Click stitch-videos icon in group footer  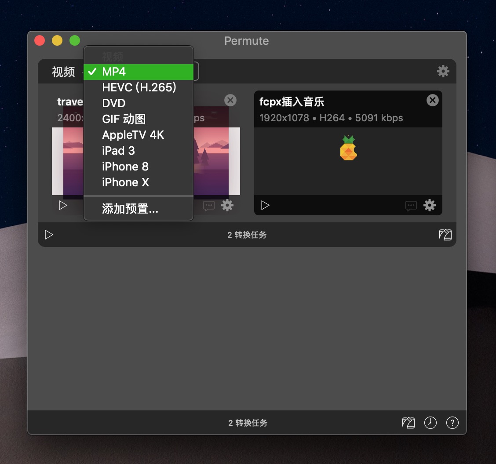coord(445,235)
